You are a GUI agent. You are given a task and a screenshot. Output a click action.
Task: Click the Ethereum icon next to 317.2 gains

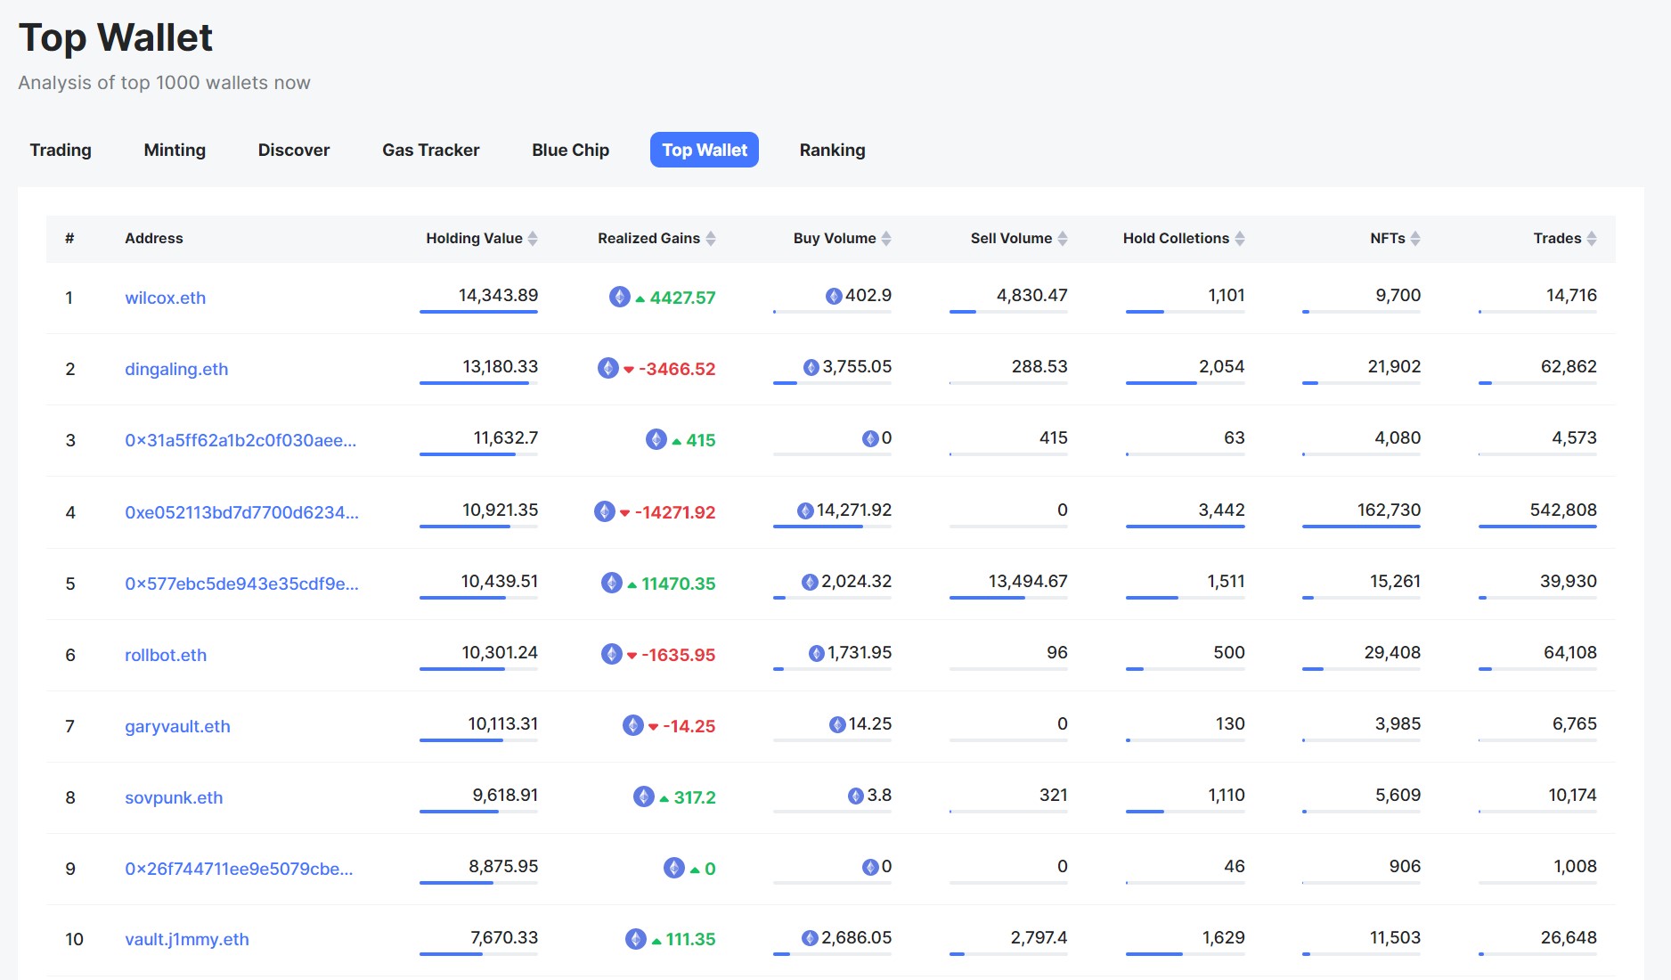click(644, 796)
